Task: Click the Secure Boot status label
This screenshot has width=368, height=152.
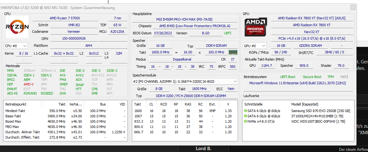Action: [312, 77]
